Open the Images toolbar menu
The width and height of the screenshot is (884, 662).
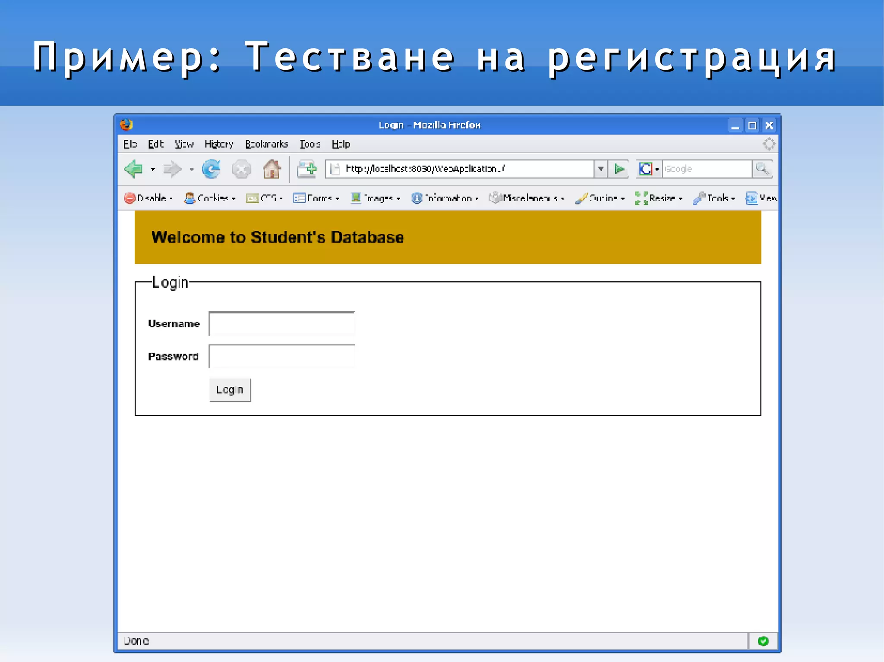click(376, 198)
